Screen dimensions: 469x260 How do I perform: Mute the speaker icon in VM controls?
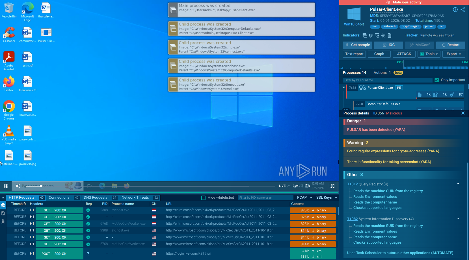click(18, 186)
